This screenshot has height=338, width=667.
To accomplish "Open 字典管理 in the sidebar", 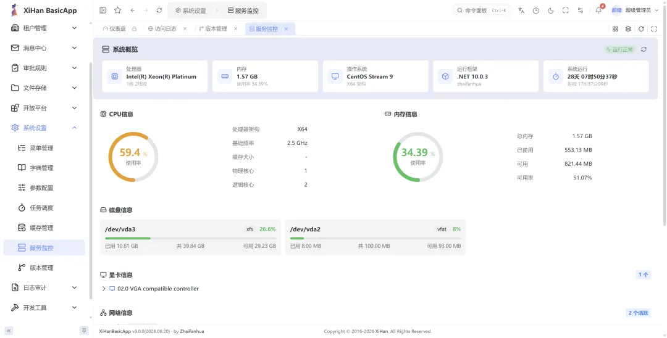I will pyautogui.click(x=44, y=168).
